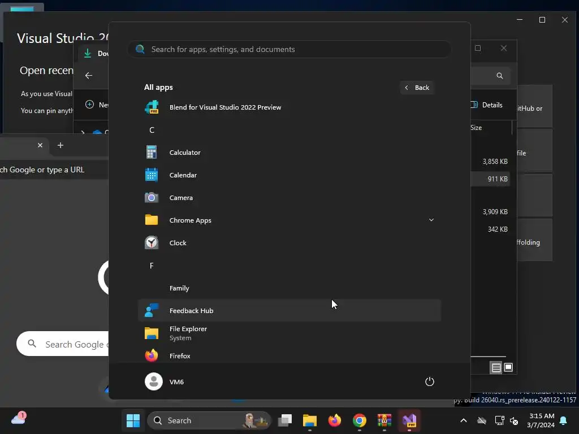Open WinRAR from the taskbar
The width and height of the screenshot is (579, 434).
pos(384,420)
